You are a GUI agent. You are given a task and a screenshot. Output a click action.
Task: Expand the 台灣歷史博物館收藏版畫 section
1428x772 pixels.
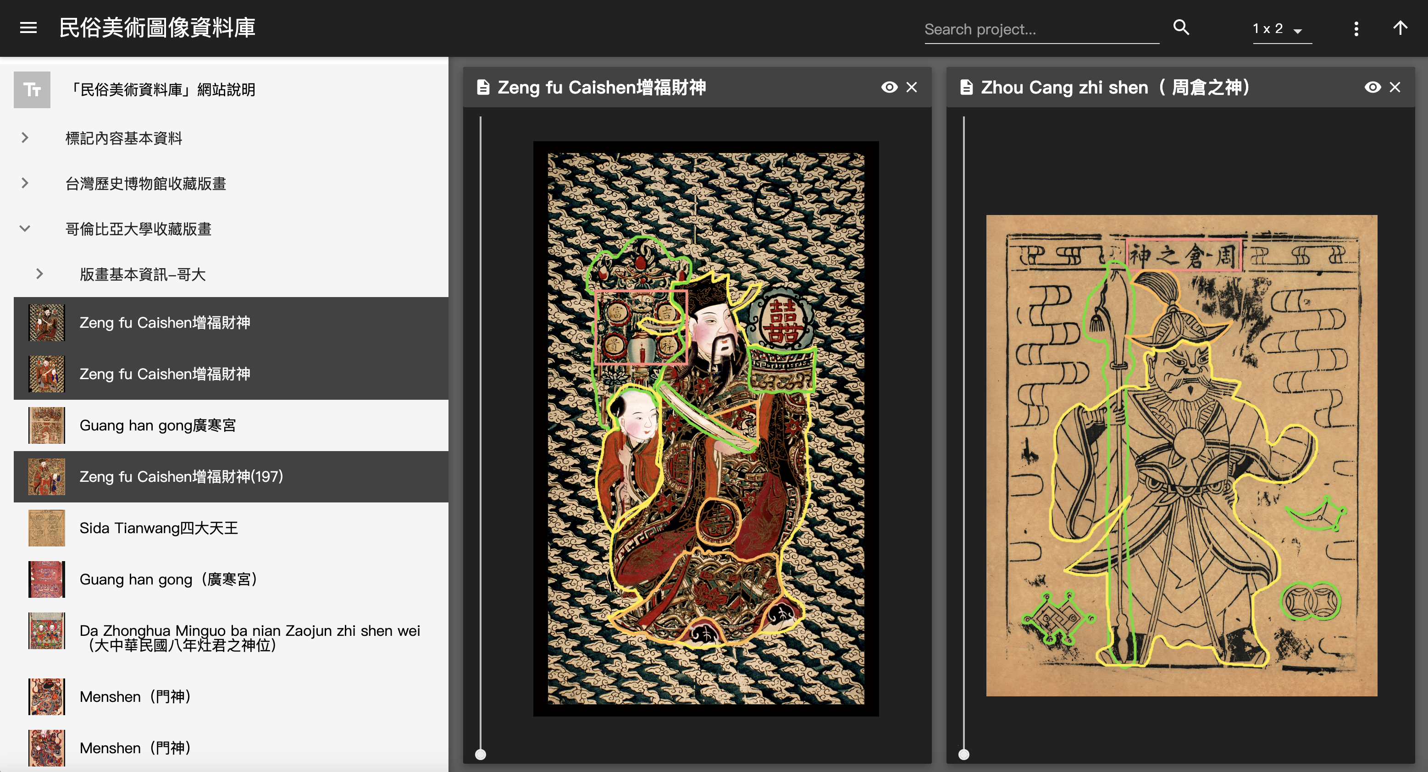(25, 183)
